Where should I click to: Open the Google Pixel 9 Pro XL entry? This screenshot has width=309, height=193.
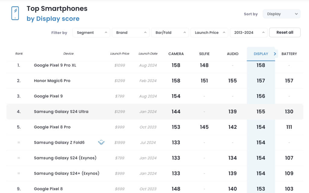tap(55, 65)
